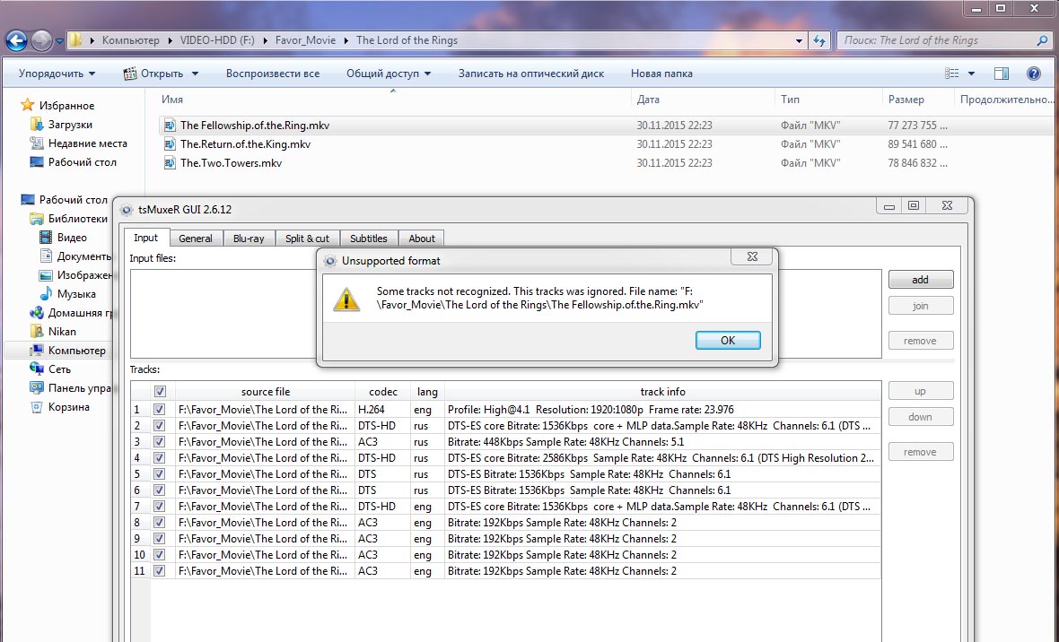Click the tsMuxeR gear icon in title bar

click(127, 210)
